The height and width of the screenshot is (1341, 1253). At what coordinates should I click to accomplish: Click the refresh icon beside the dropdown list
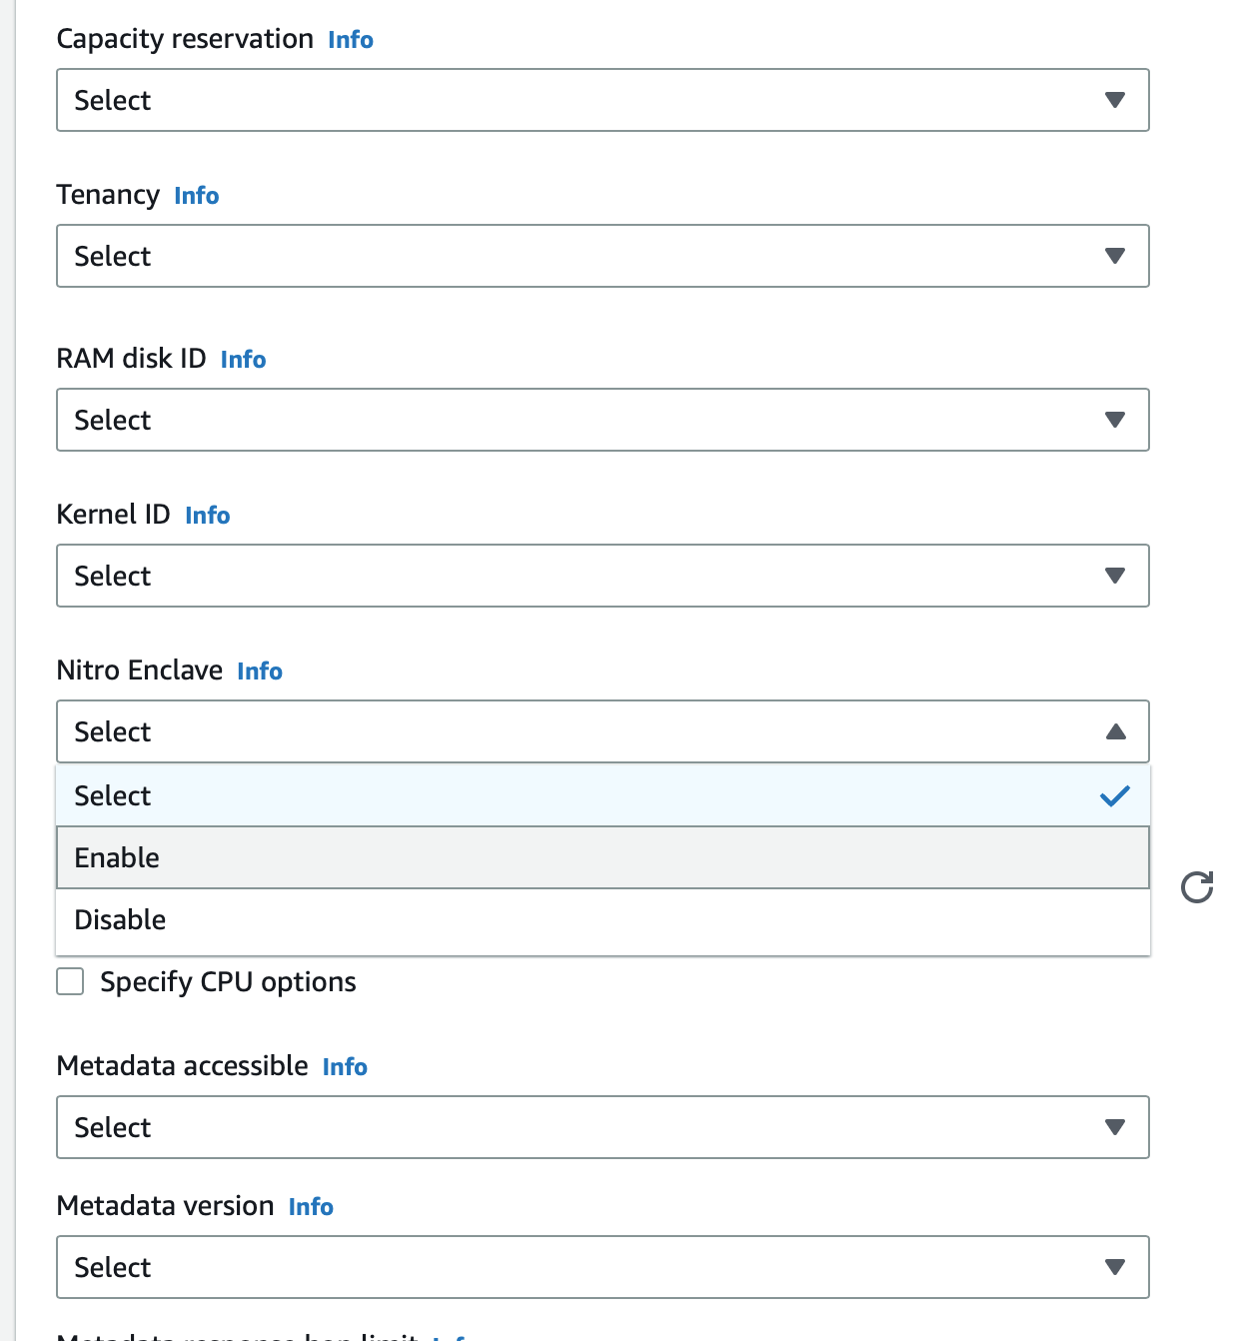pos(1196,887)
